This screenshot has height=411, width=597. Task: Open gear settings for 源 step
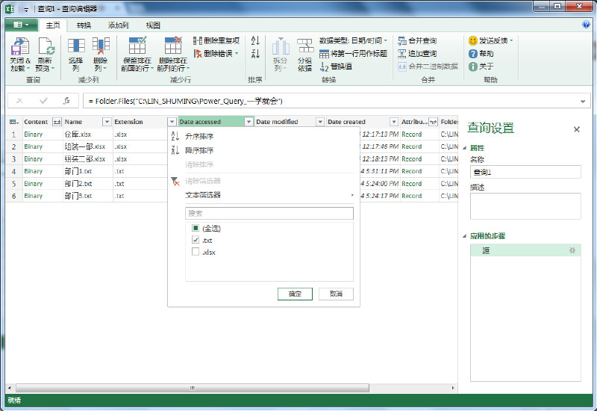point(572,250)
